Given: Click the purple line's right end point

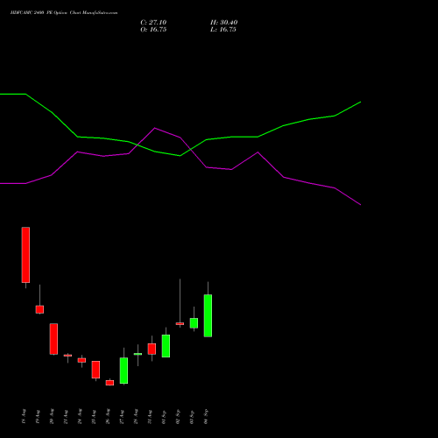Looking at the screenshot, I should 361,205.
